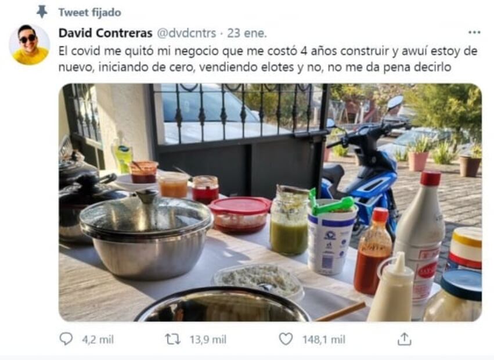The width and height of the screenshot is (494, 360).
Task: View the 148,1 mil likes count
Action: coord(324,340)
